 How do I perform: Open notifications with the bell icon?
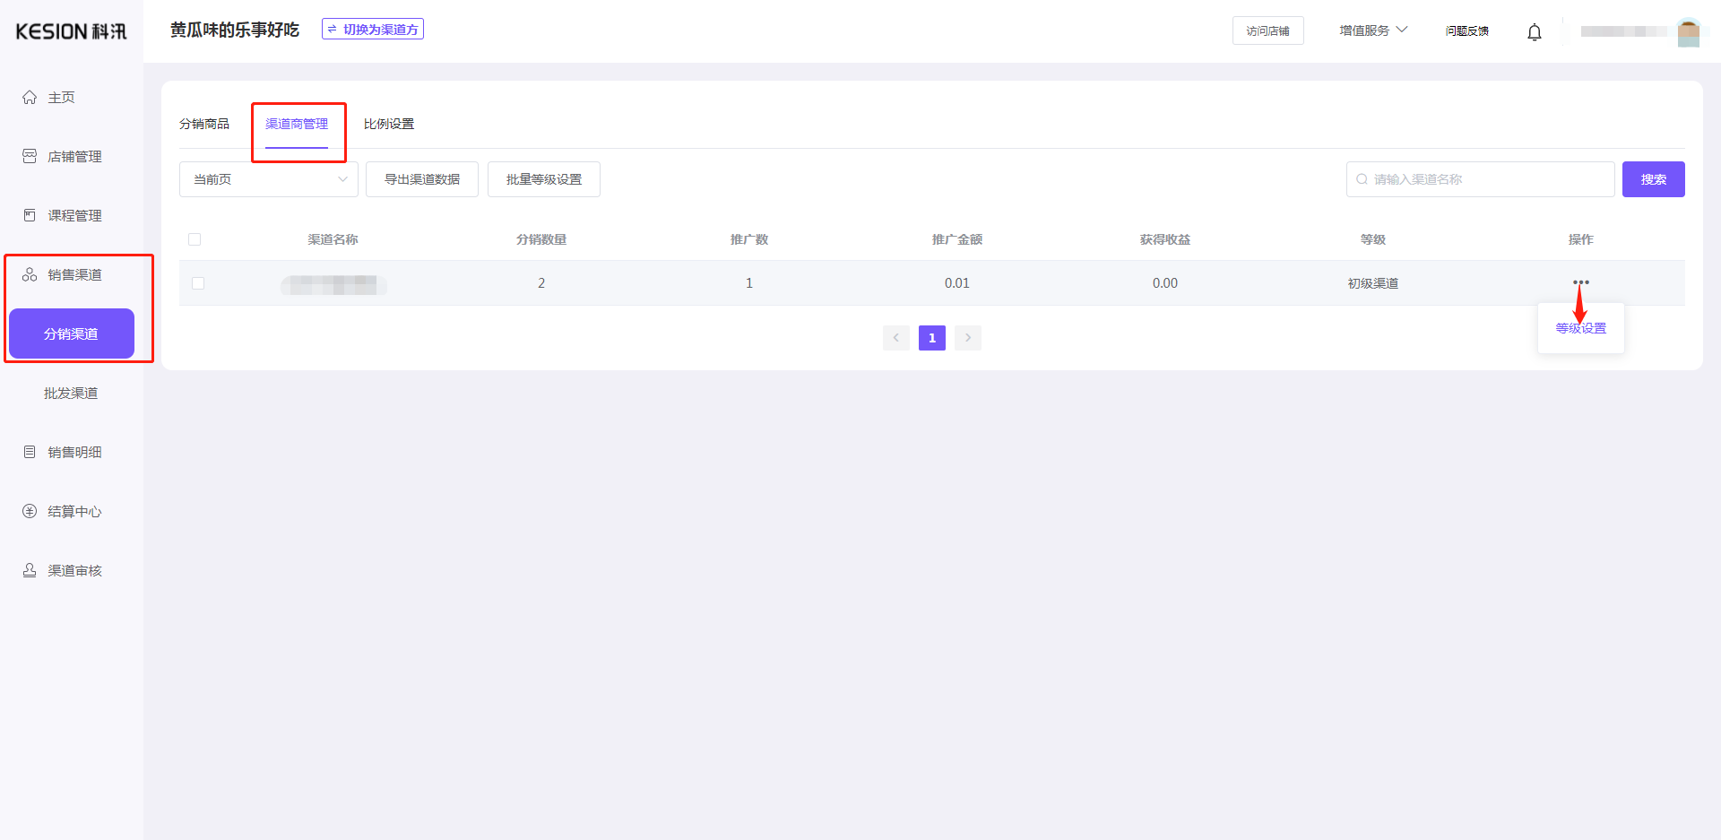1534,32
